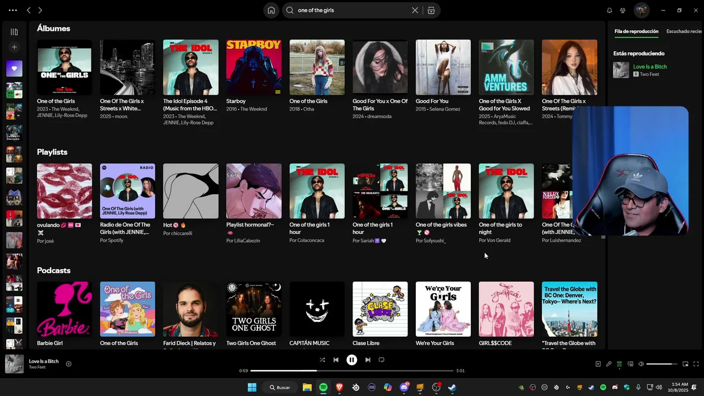Viewport: 704px width, 396px height.
Task: Open CAPITÁN MUSIC podcast
Action: (x=317, y=309)
